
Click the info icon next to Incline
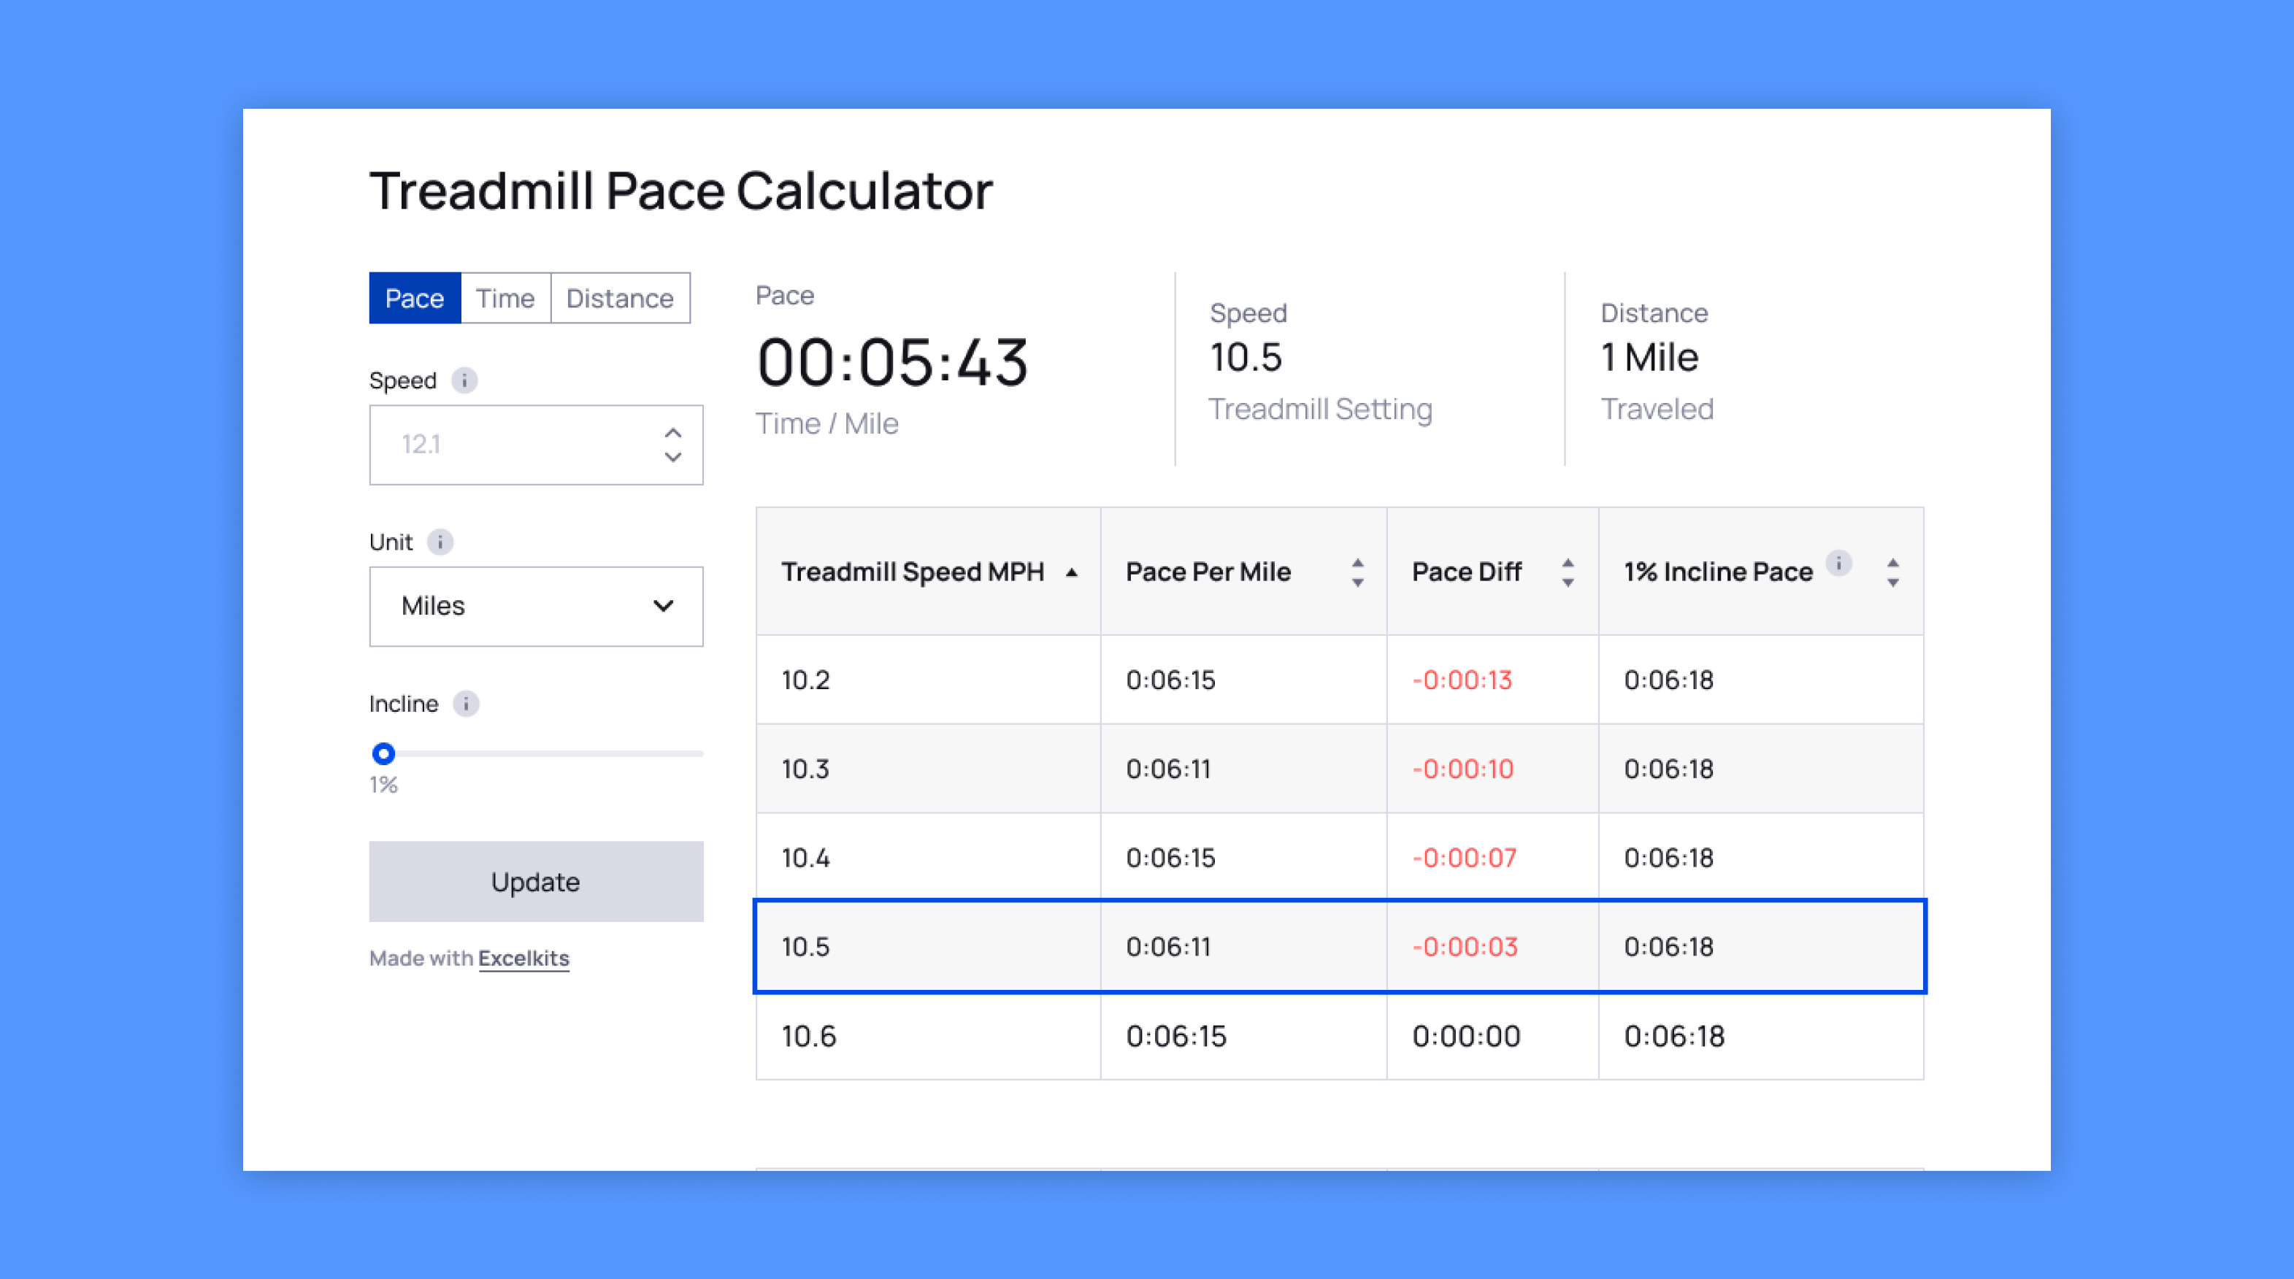point(466,704)
